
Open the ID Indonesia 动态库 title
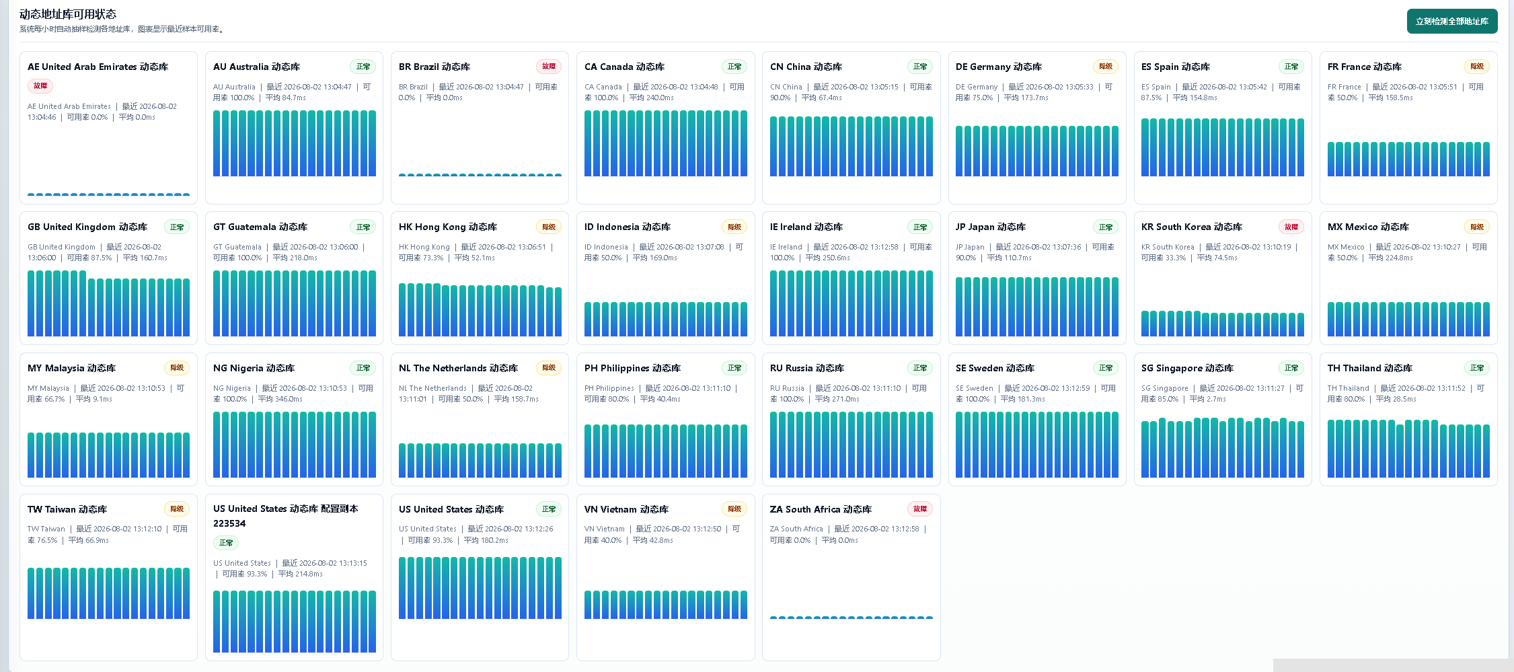coord(628,227)
